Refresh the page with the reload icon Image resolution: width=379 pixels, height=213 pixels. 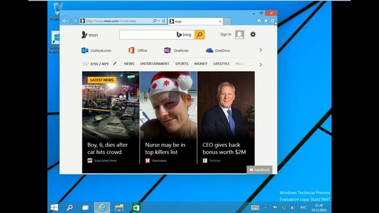pos(163,21)
